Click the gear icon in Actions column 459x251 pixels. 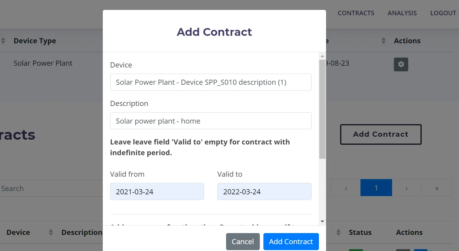tap(401, 64)
